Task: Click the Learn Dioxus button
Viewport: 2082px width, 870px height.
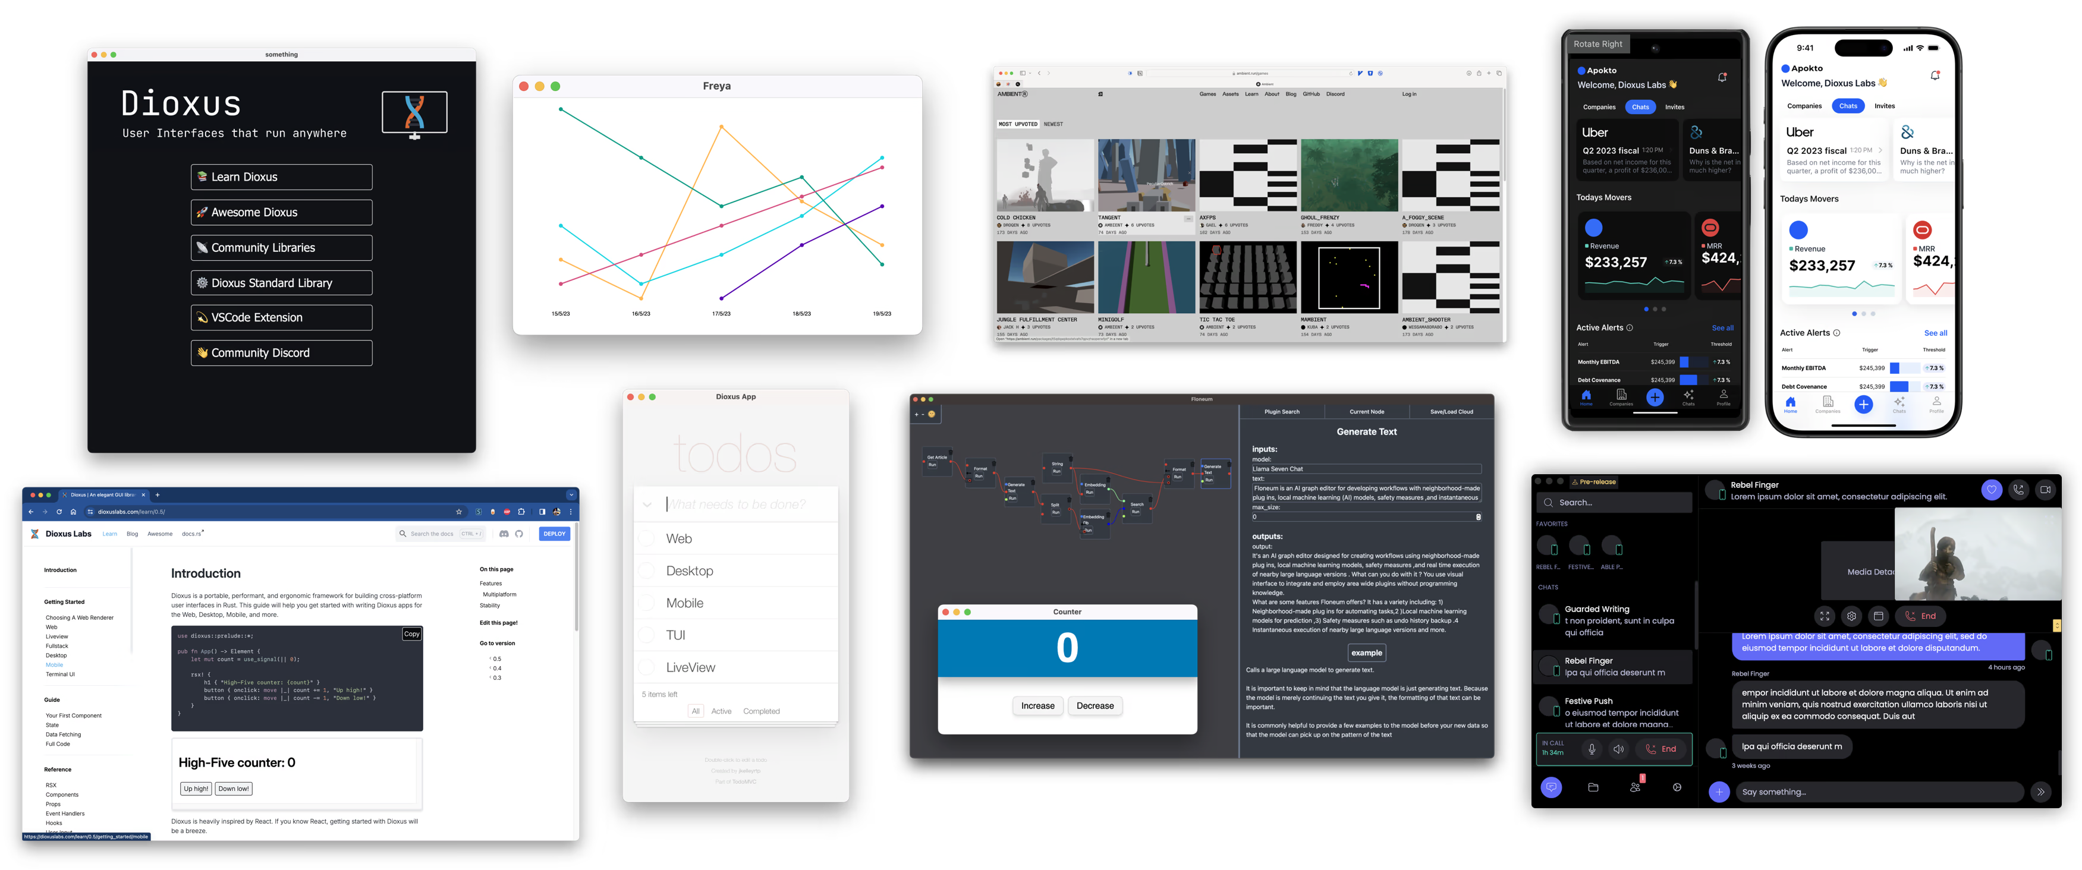Action: [x=280, y=175]
